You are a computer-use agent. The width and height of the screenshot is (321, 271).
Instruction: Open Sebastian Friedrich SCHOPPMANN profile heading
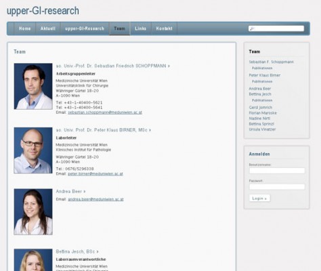(x=112, y=66)
